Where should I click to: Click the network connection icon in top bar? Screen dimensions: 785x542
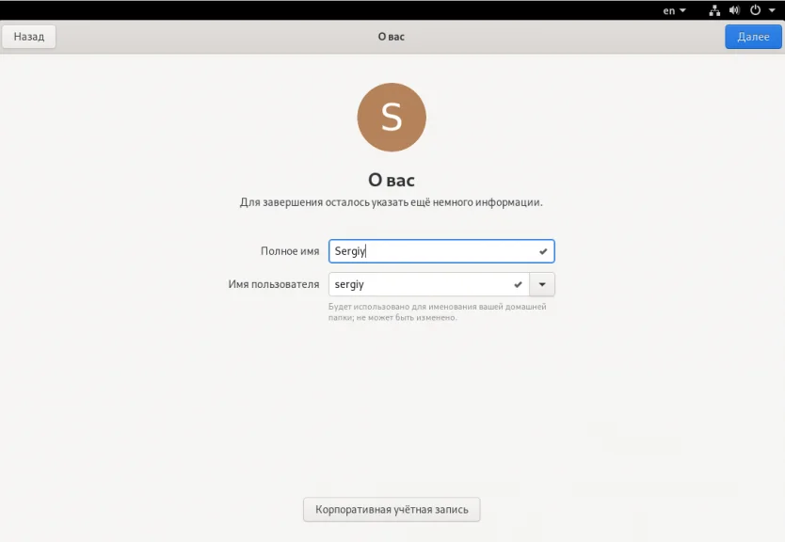click(x=714, y=10)
